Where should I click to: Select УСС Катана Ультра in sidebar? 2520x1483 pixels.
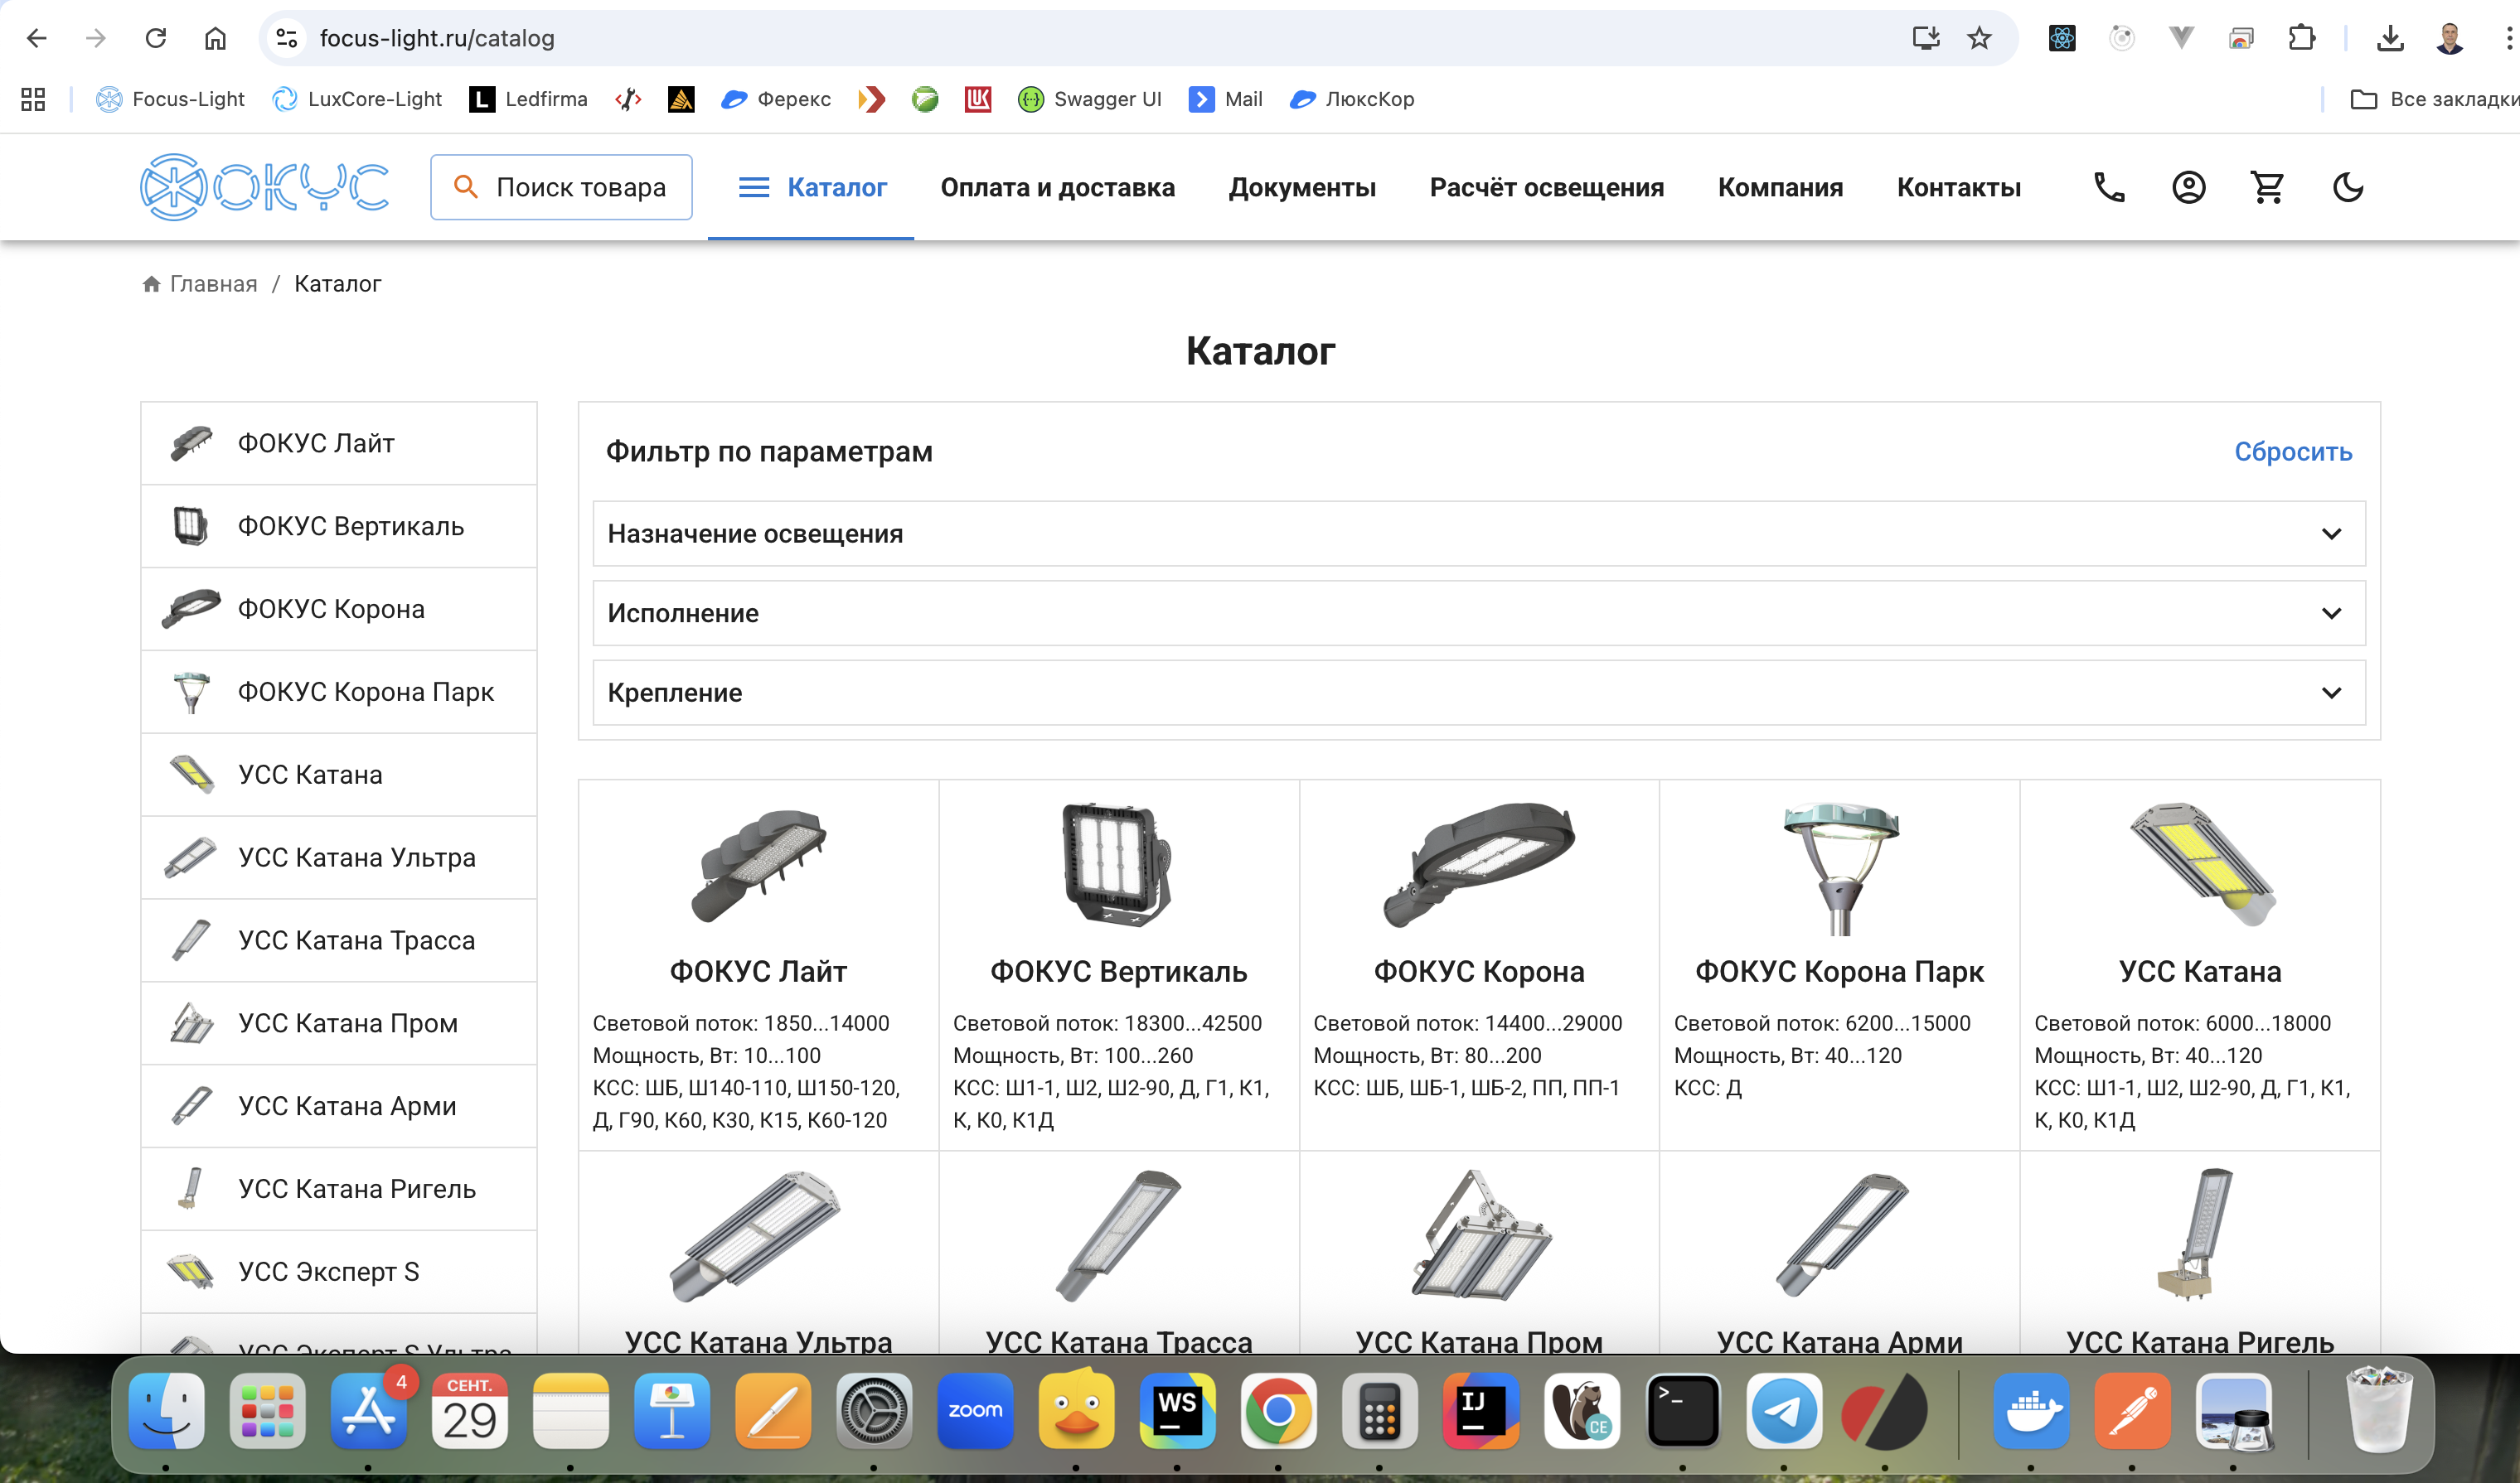[339, 857]
